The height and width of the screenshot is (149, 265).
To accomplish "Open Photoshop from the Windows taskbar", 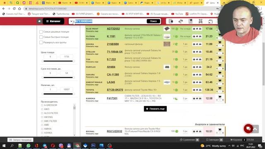I will coord(93,146).
